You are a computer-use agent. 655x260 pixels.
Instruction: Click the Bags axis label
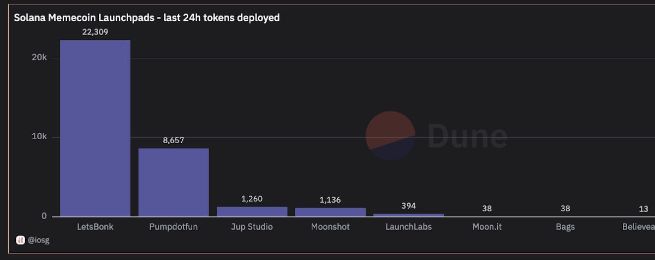coord(565,227)
